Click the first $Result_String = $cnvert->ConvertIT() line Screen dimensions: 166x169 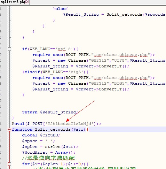click(81, 66)
